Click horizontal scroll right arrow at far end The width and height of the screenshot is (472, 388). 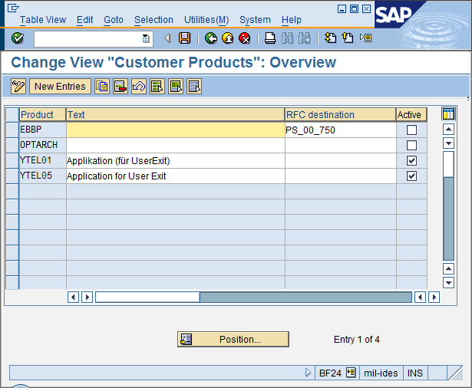pyautogui.click(x=434, y=298)
